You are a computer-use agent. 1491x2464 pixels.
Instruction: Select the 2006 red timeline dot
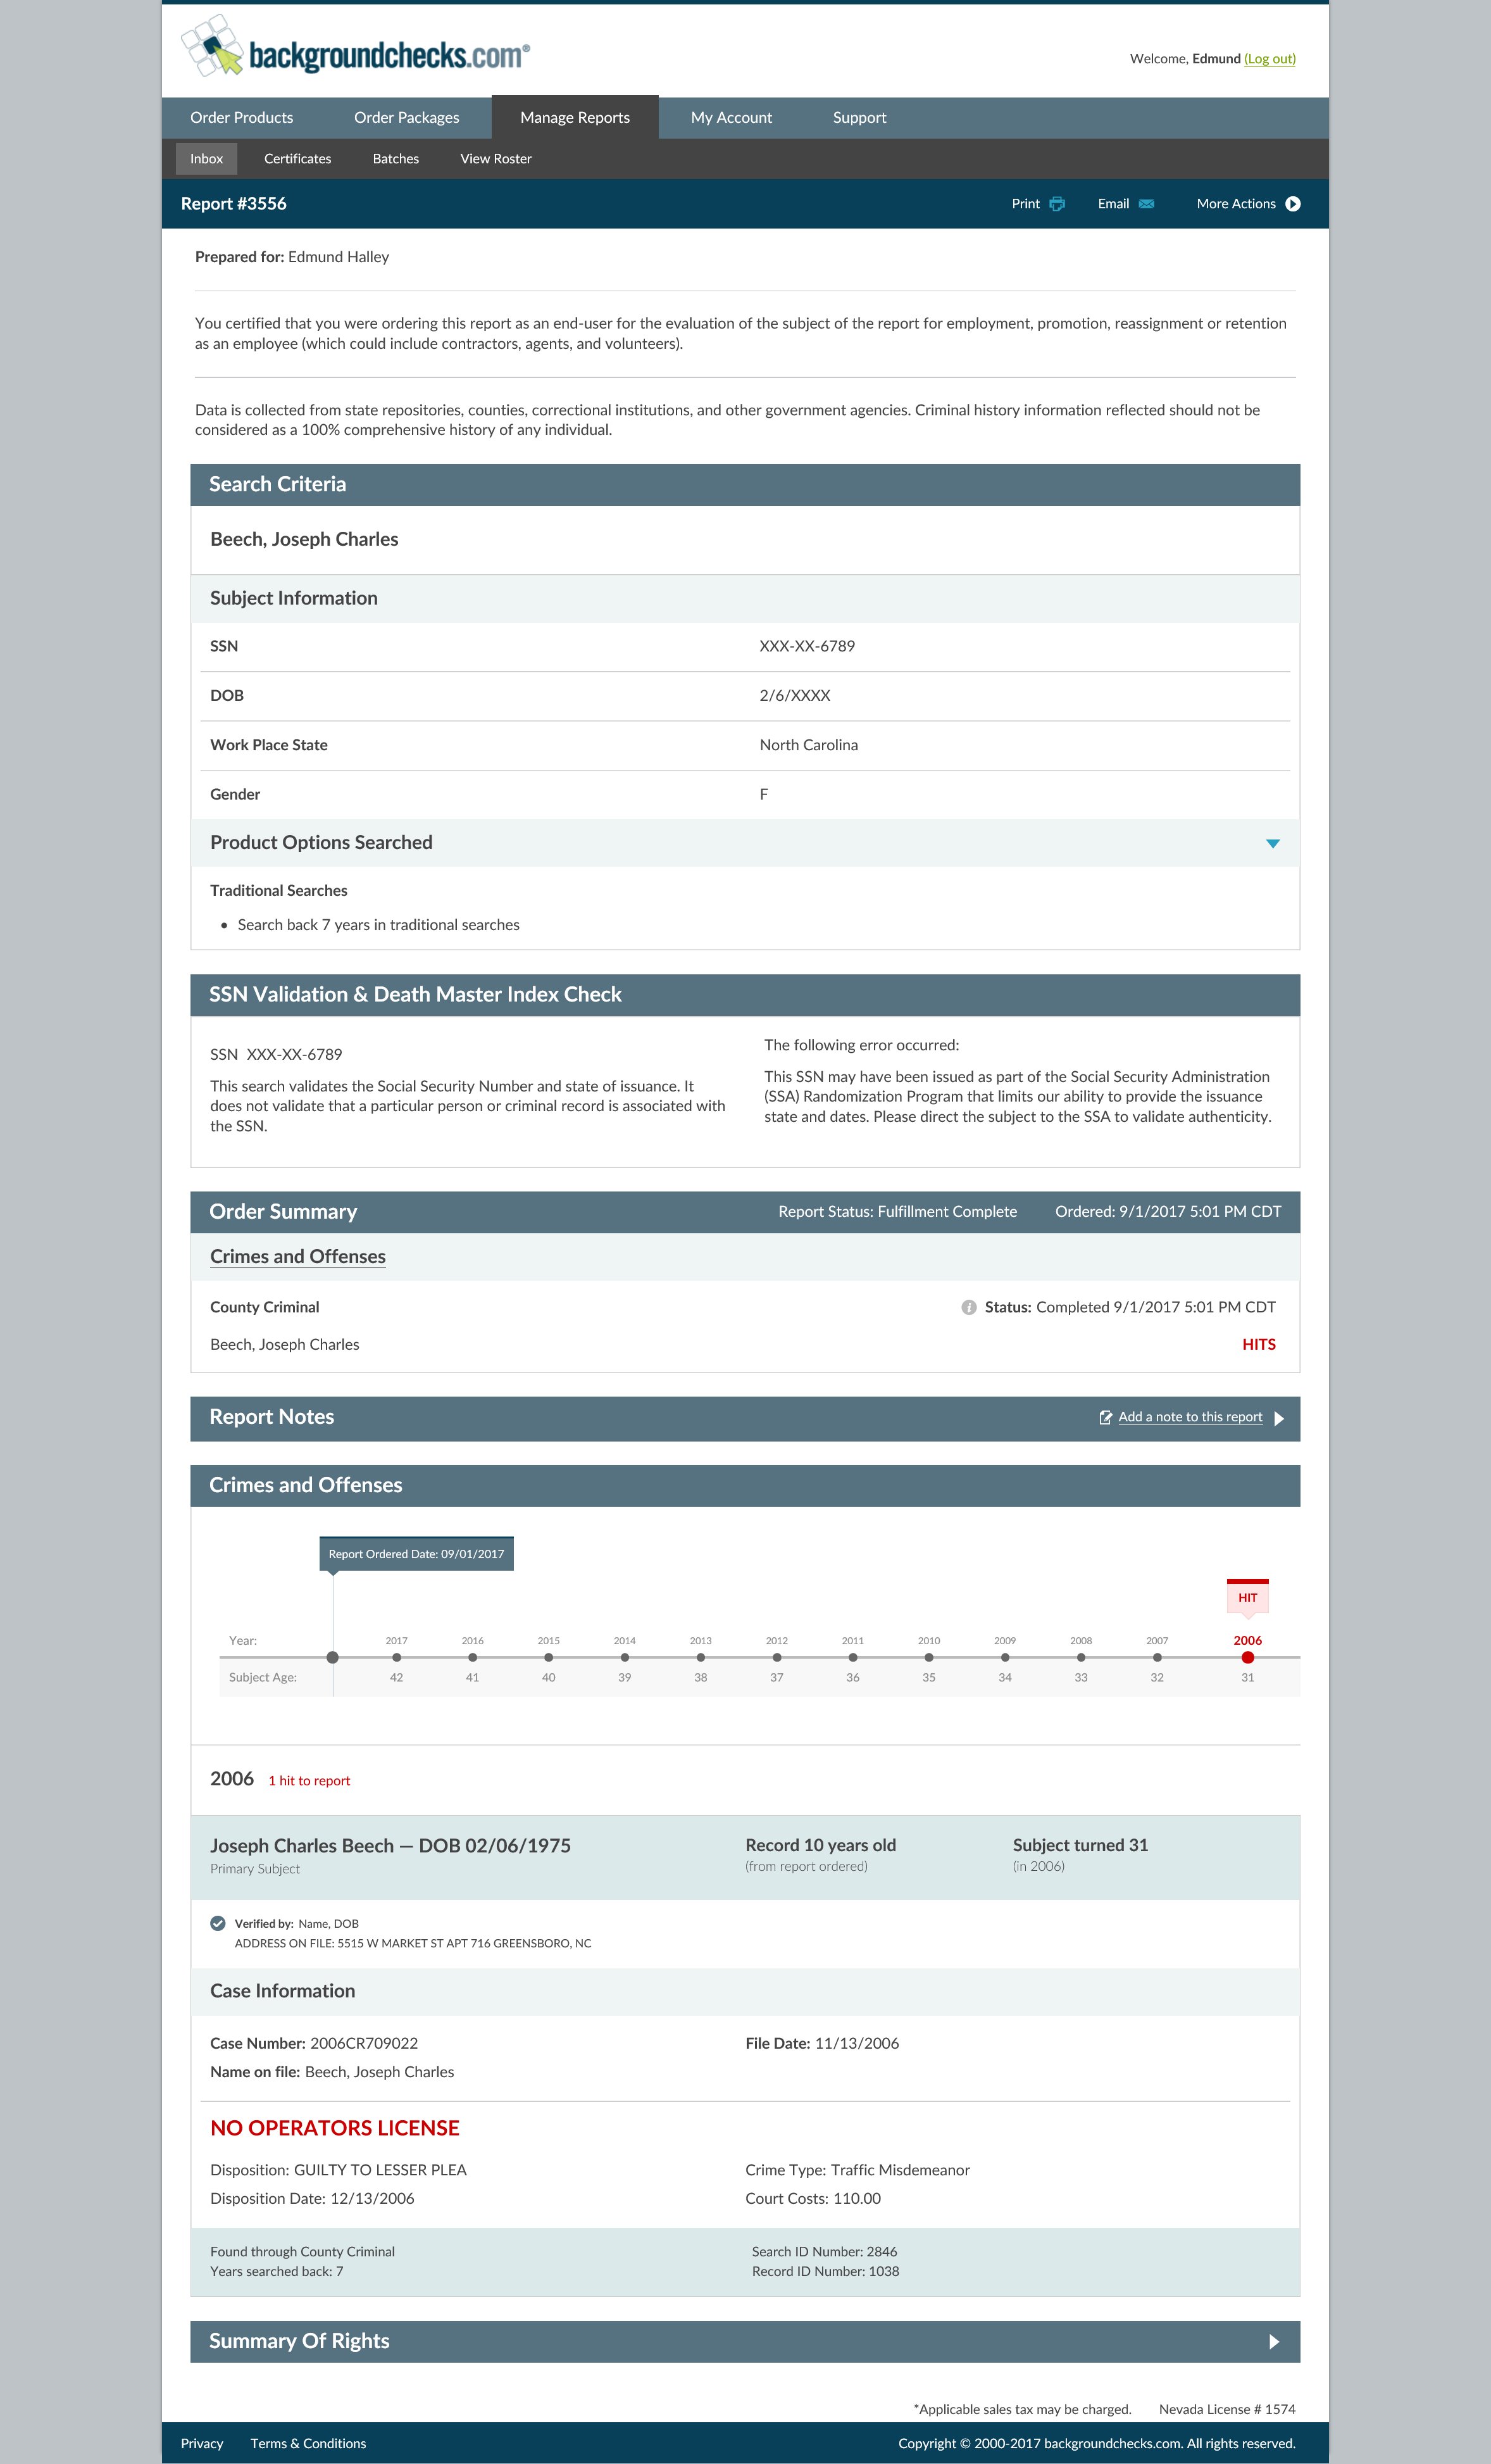1247,1657
